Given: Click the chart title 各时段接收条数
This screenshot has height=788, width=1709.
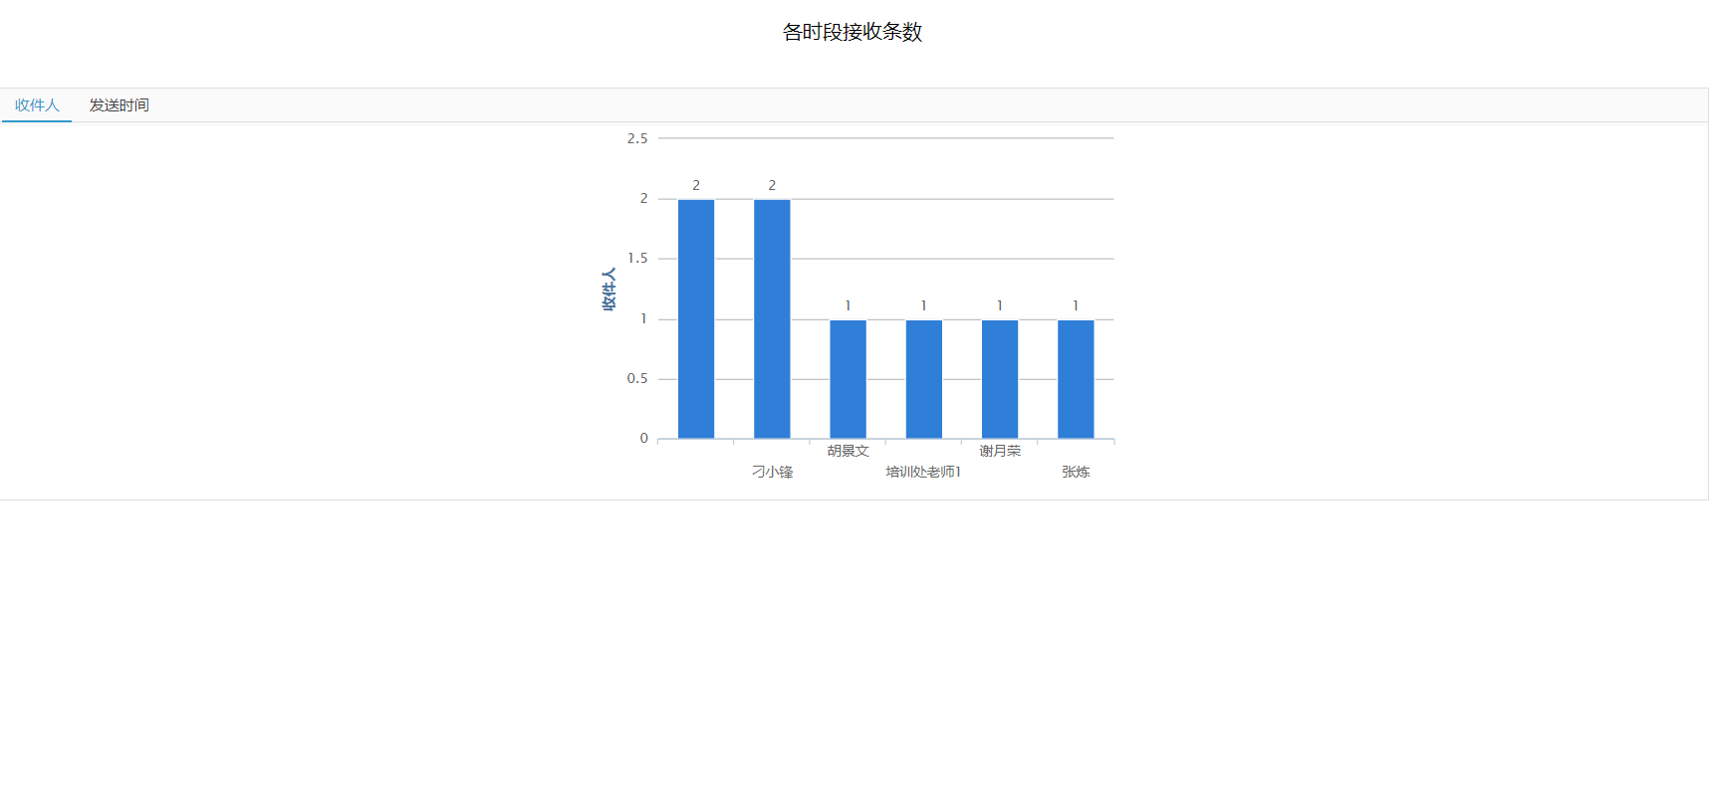Looking at the screenshot, I should (853, 32).
